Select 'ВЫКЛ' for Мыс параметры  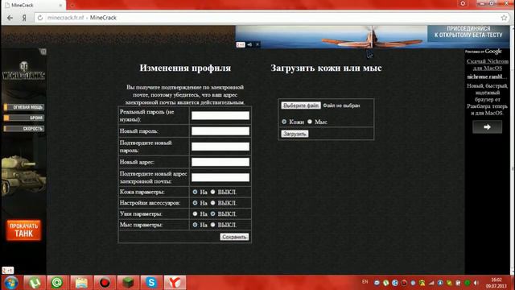212,225
